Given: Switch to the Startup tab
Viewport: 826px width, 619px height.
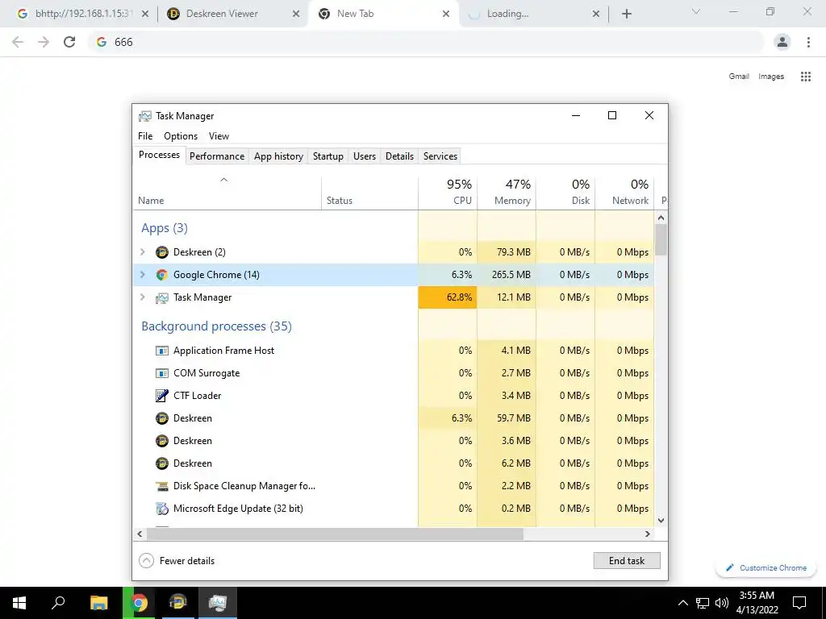Looking at the screenshot, I should click(327, 156).
